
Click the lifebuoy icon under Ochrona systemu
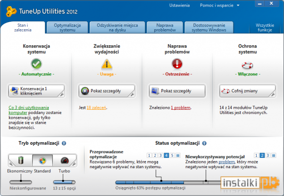click(x=247, y=65)
